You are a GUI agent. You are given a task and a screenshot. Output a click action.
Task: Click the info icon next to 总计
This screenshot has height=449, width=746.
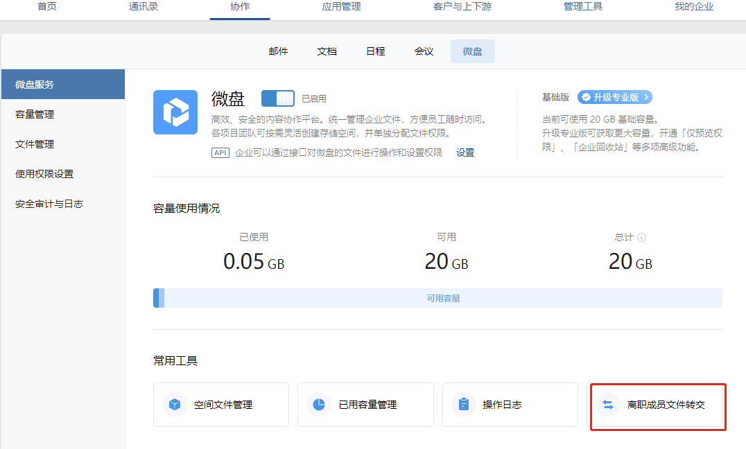pos(641,237)
